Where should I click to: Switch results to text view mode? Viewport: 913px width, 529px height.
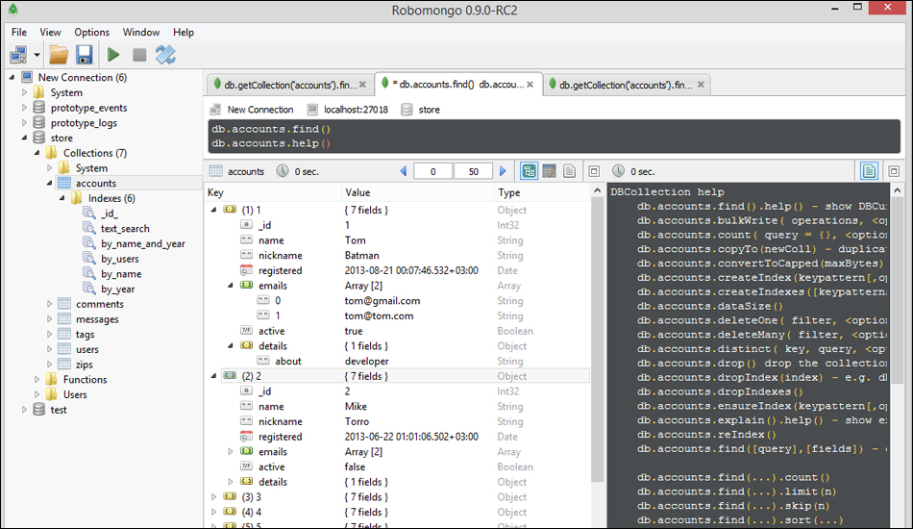point(569,171)
